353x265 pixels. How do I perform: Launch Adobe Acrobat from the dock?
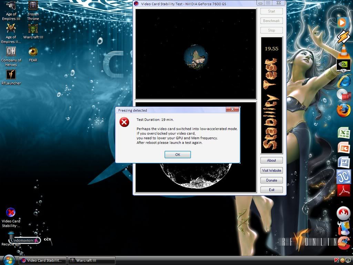(x=344, y=191)
